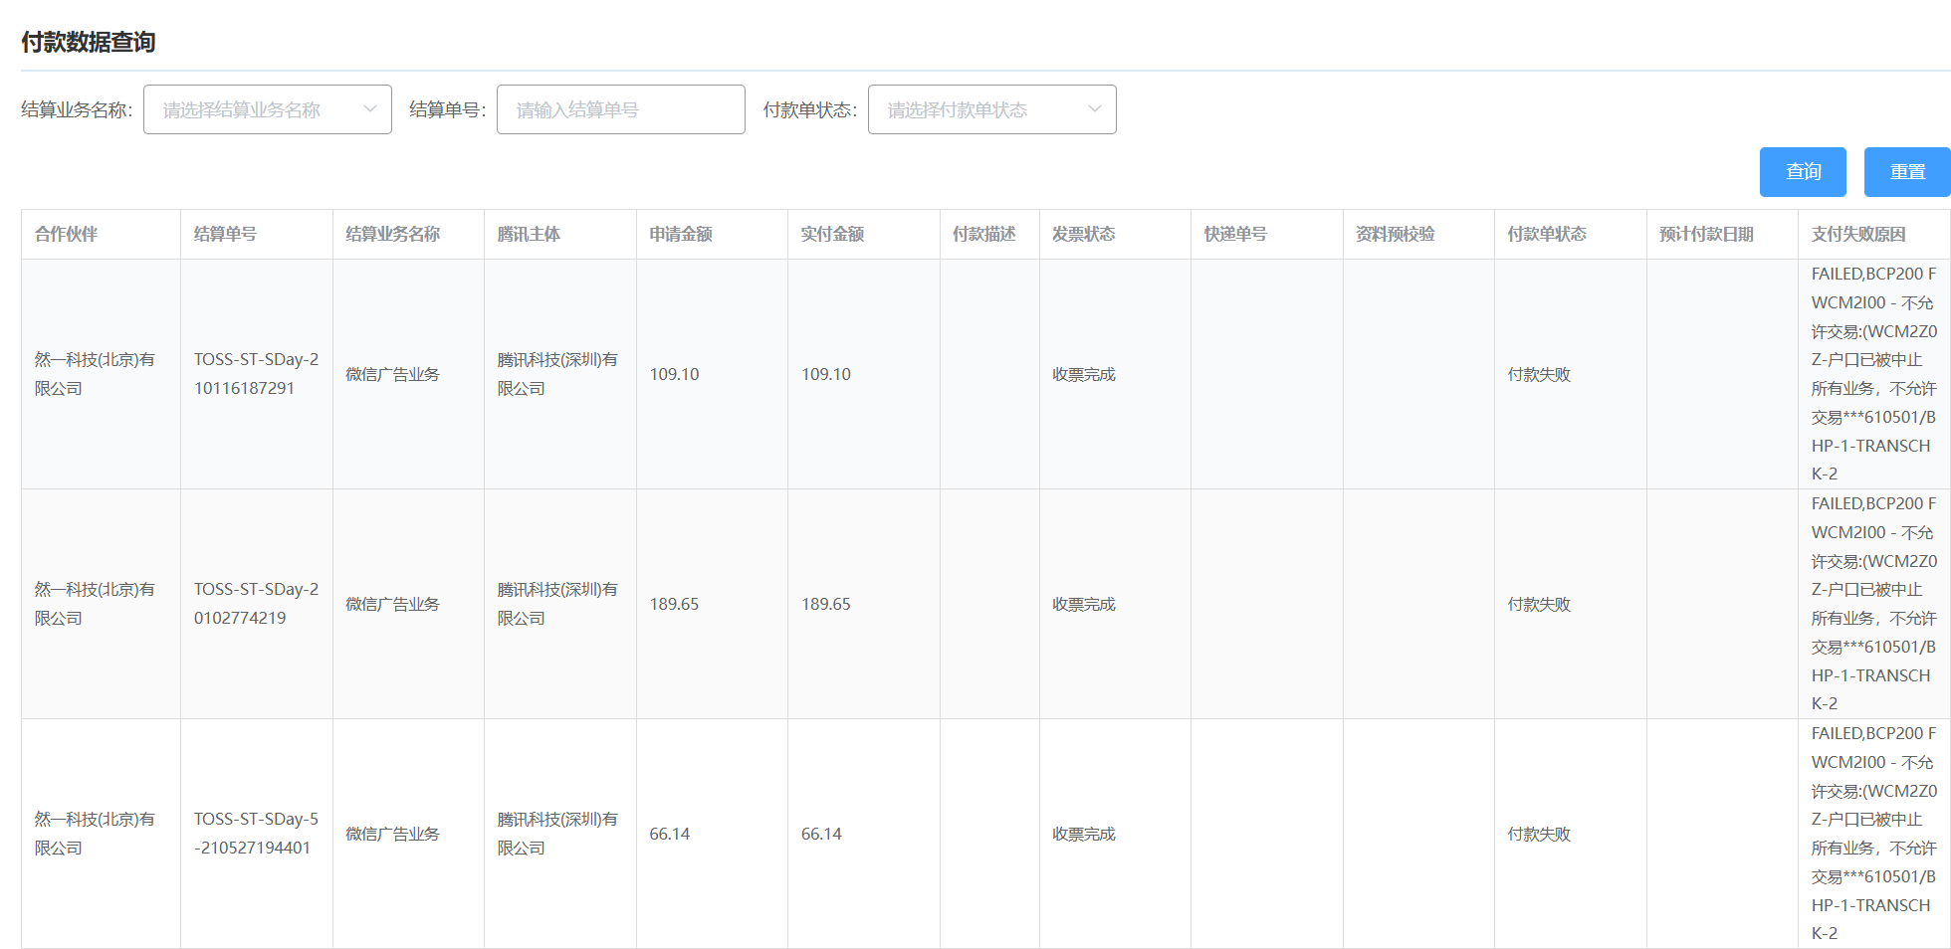
Task: Click the 重置 button
Action: tap(1907, 172)
